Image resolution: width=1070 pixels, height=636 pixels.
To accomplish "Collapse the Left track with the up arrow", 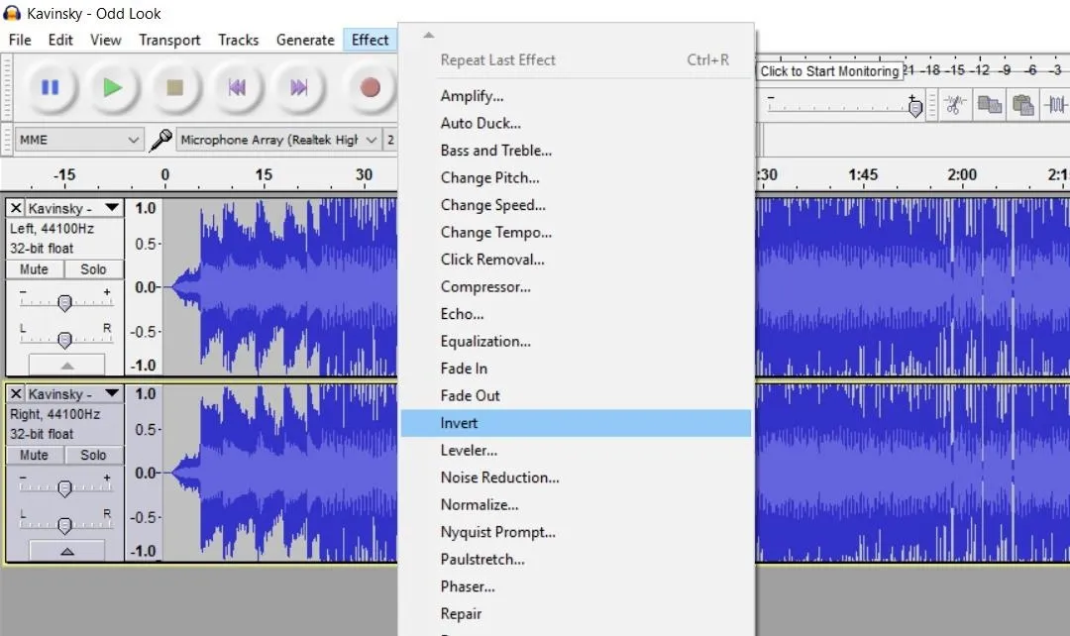I will point(67,366).
